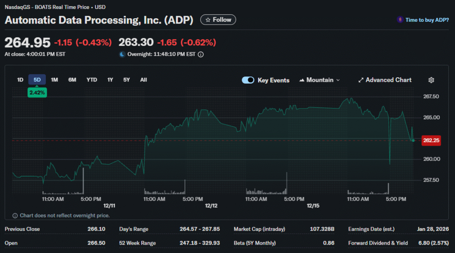Select the 1D time range tab

[20, 80]
